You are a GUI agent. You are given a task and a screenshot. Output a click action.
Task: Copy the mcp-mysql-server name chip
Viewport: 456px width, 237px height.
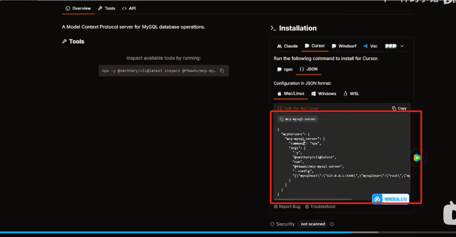(298, 119)
